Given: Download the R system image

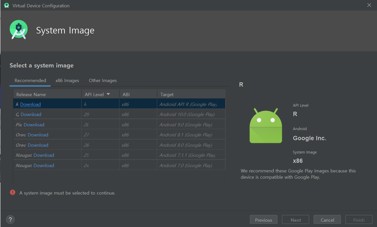Looking at the screenshot, I should [30, 104].
